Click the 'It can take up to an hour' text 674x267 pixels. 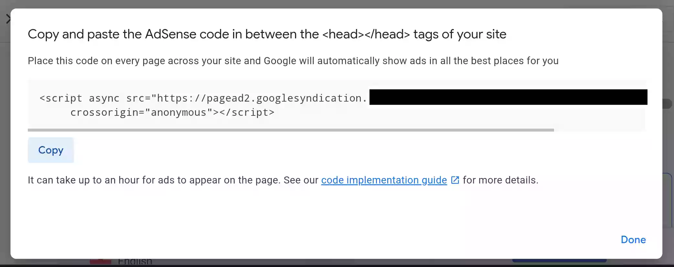pos(173,180)
